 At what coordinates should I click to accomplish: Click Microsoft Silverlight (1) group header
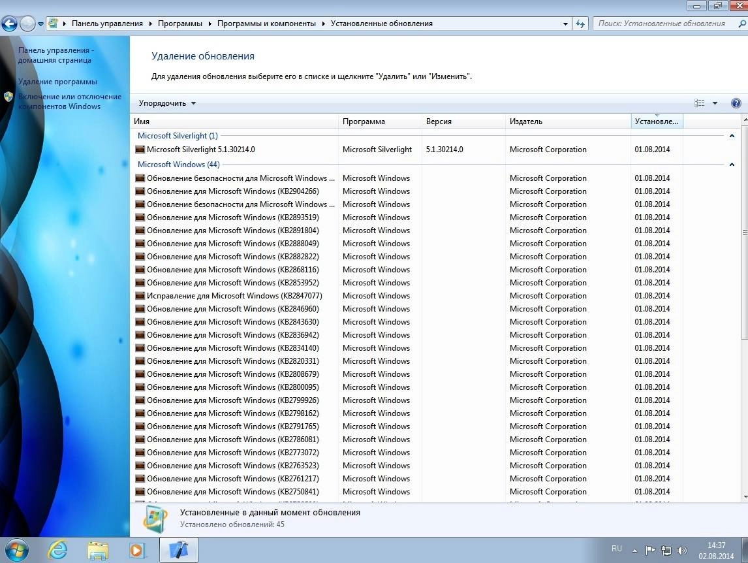(178, 136)
